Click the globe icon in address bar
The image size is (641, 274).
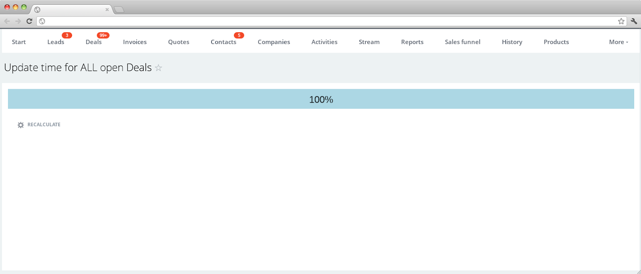tap(42, 21)
